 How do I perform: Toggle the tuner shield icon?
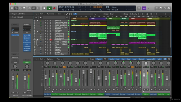139,8
